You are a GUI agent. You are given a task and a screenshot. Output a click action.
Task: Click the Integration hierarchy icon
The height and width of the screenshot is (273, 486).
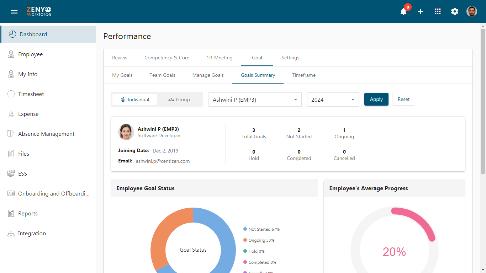[11, 233]
